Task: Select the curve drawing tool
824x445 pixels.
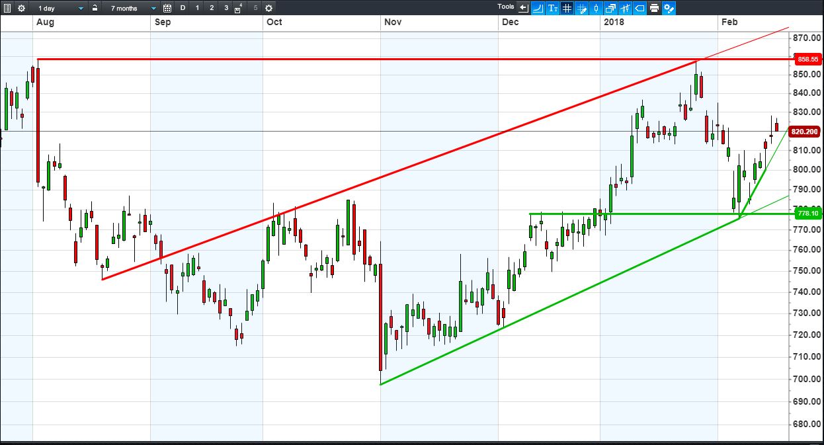Action: [x=538, y=8]
